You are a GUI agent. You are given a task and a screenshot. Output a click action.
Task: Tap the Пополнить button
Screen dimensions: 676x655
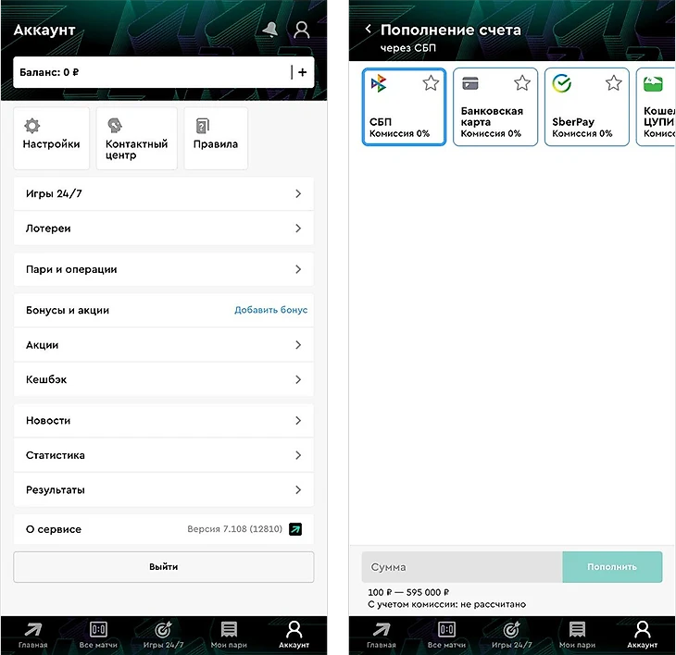612,567
